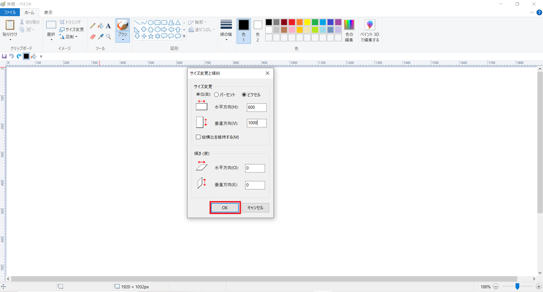Select the Pencil tool
Image resolution: width=543 pixels, height=292 pixels.
click(x=93, y=26)
